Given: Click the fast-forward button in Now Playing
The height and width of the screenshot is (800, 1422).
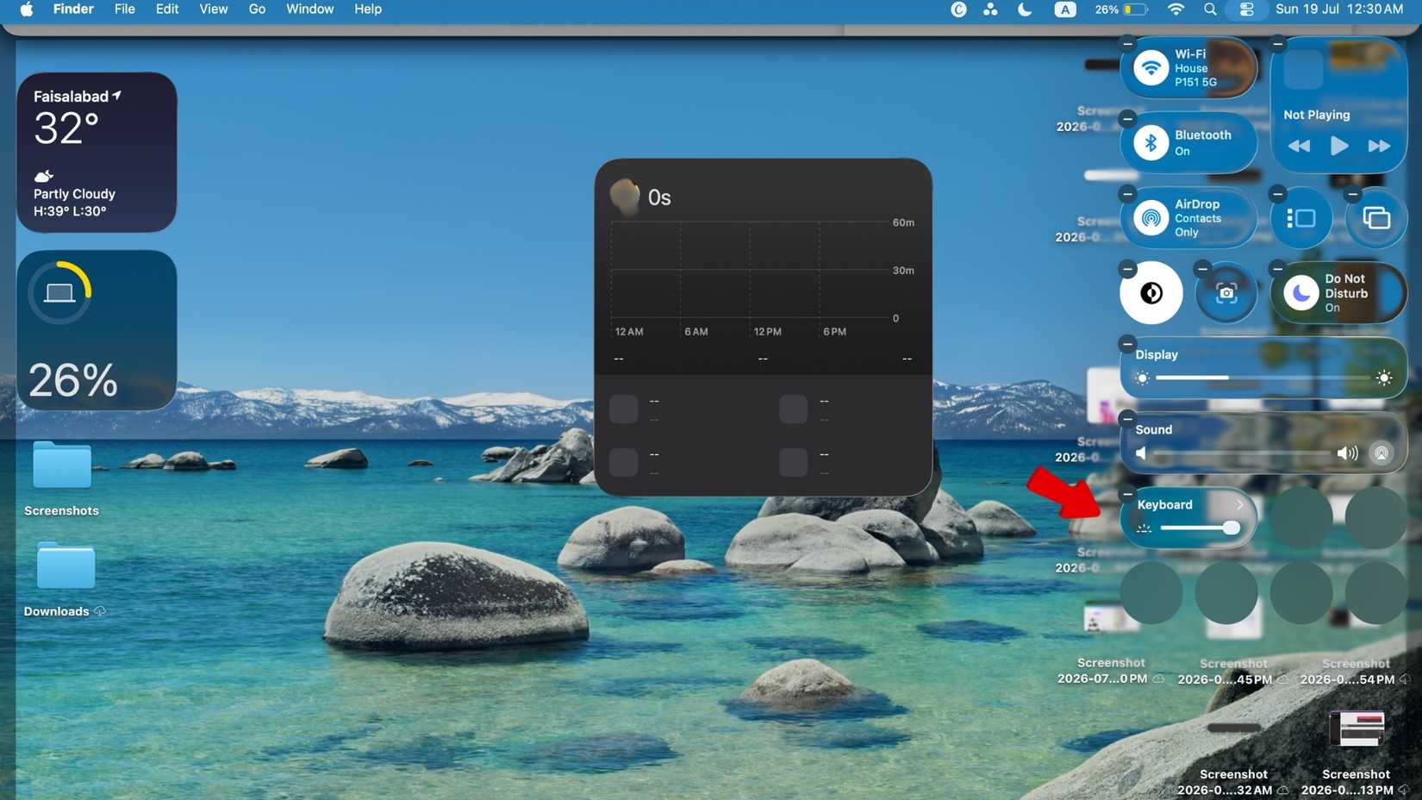Looking at the screenshot, I should coord(1379,146).
